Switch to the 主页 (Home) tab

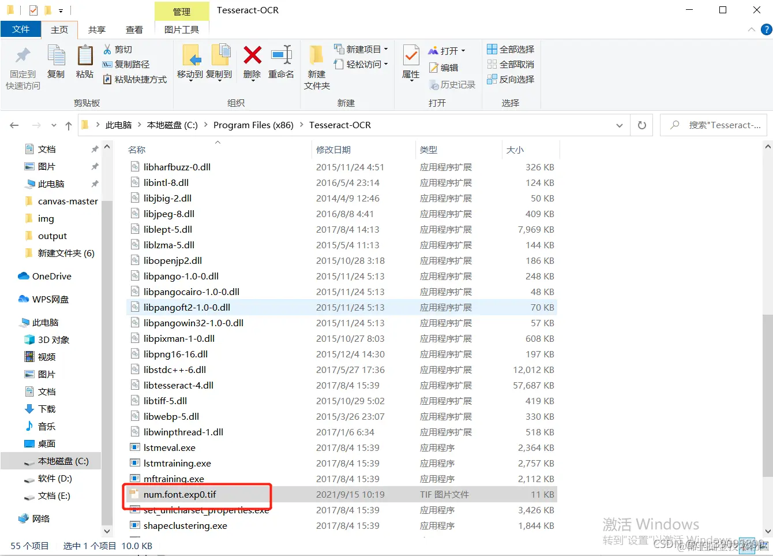coord(59,29)
